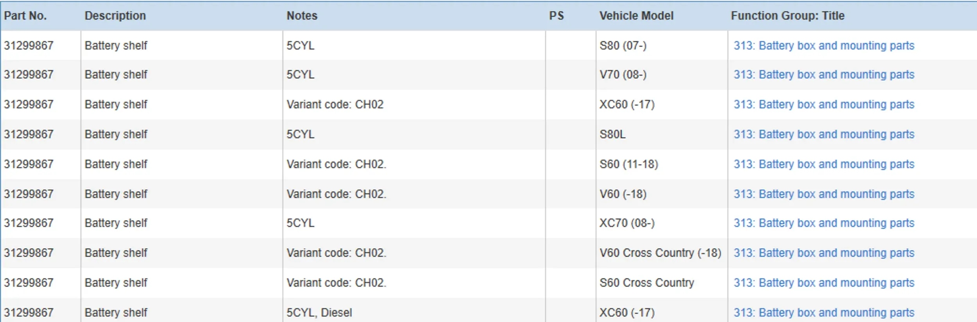
Task: Click battery box link for S60 (11-18)
Action: tap(823, 164)
